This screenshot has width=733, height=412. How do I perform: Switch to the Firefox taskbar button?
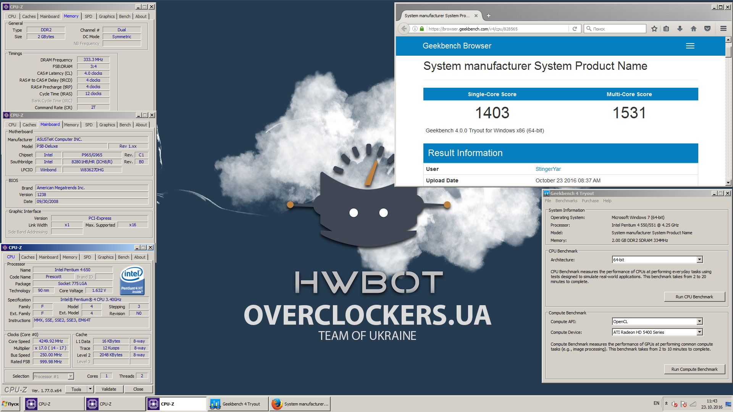point(300,404)
